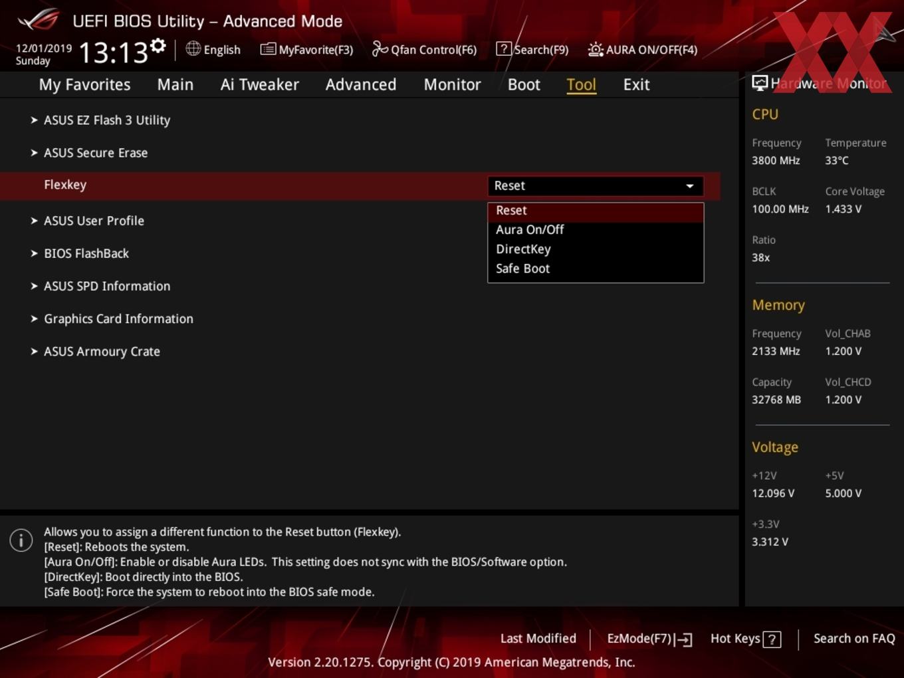
Task: Click the 12/01/2019 date
Action: 44,49
